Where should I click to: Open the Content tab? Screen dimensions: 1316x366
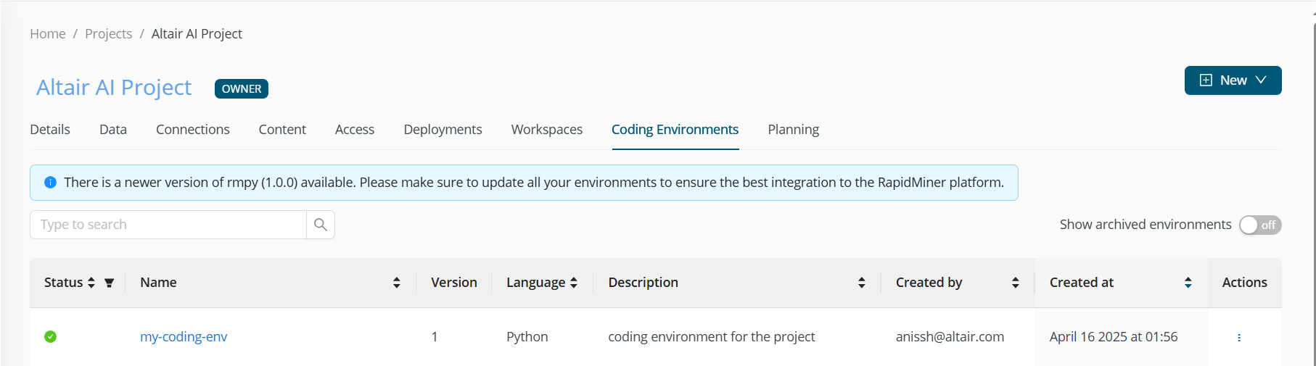[x=282, y=129]
